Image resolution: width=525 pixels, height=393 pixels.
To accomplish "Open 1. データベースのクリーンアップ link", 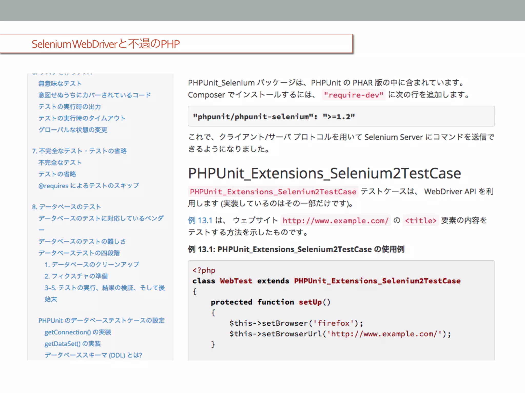I will point(92,264).
